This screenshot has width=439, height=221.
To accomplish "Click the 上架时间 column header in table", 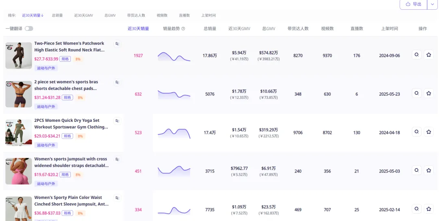I will coord(389,28).
